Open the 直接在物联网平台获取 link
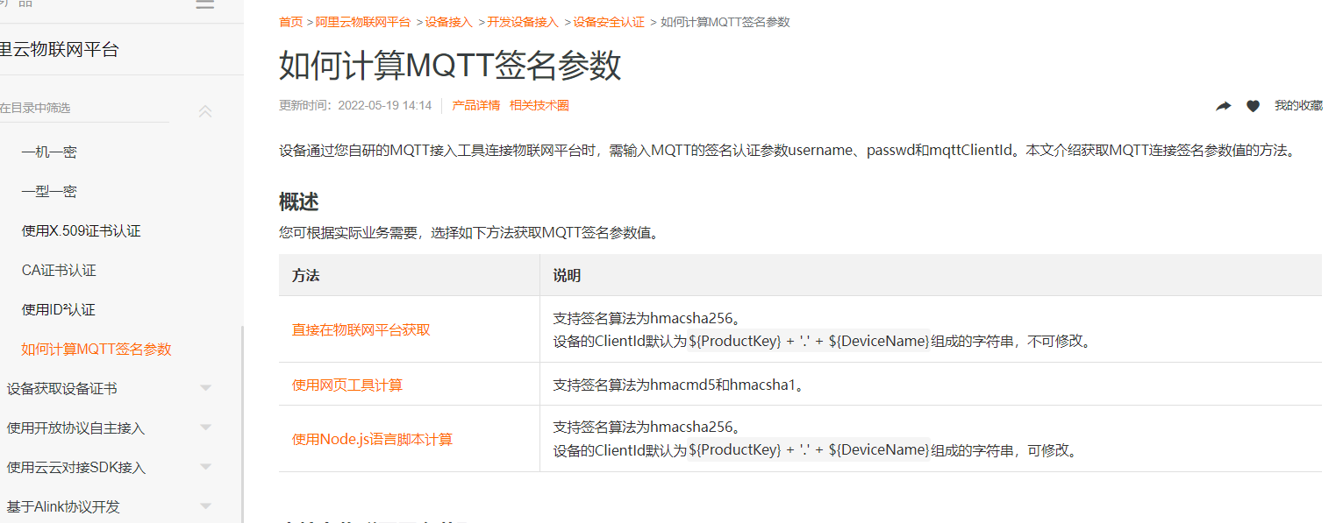The height and width of the screenshot is (523, 1343). (x=360, y=329)
